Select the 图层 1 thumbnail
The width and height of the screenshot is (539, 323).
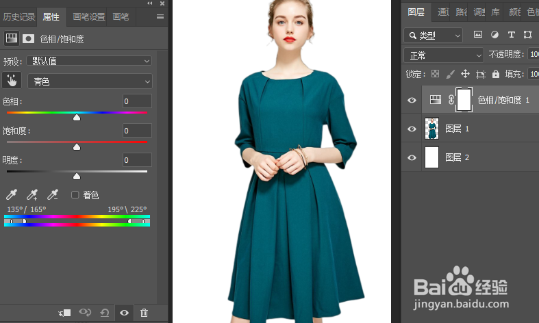431,129
